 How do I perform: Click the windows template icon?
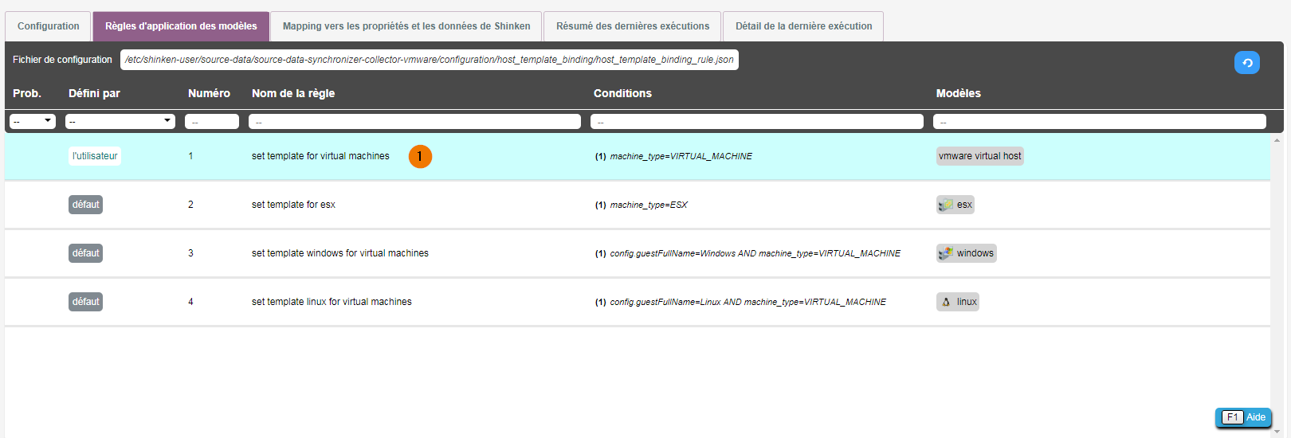pyautogui.click(x=946, y=253)
